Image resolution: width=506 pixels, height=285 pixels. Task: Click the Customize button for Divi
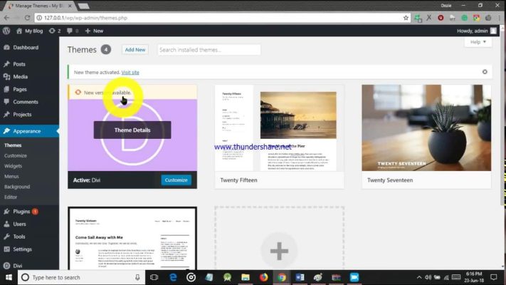176,180
